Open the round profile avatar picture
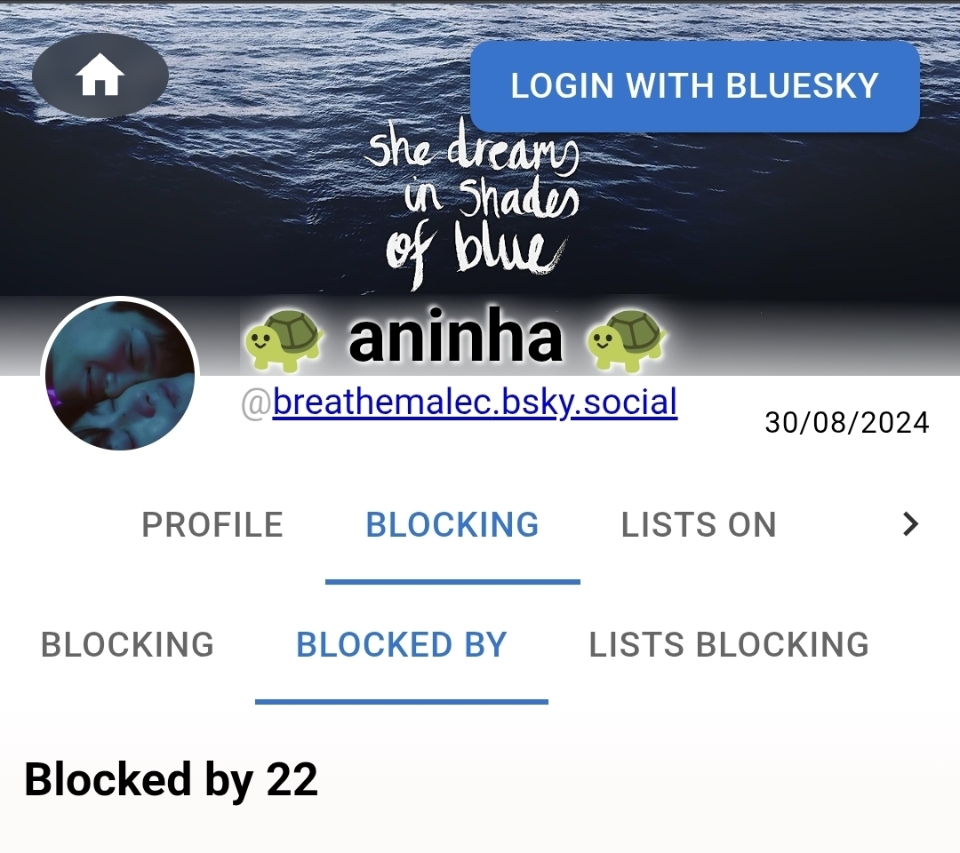 [x=120, y=374]
